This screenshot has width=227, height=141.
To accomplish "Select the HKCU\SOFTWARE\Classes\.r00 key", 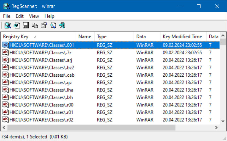I will [x=41, y=105].
